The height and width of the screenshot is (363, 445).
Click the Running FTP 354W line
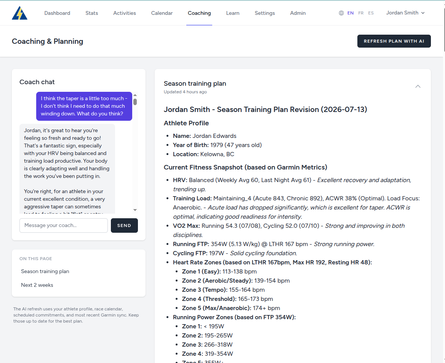point(274,244)
